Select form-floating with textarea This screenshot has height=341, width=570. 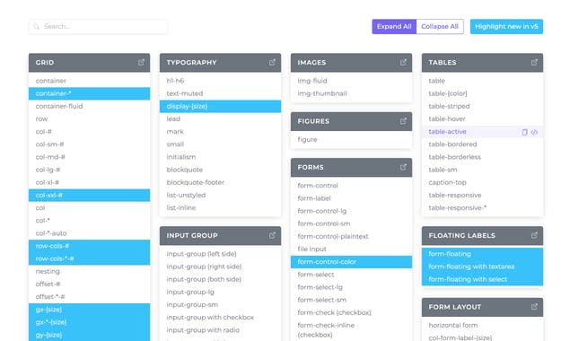482,267
